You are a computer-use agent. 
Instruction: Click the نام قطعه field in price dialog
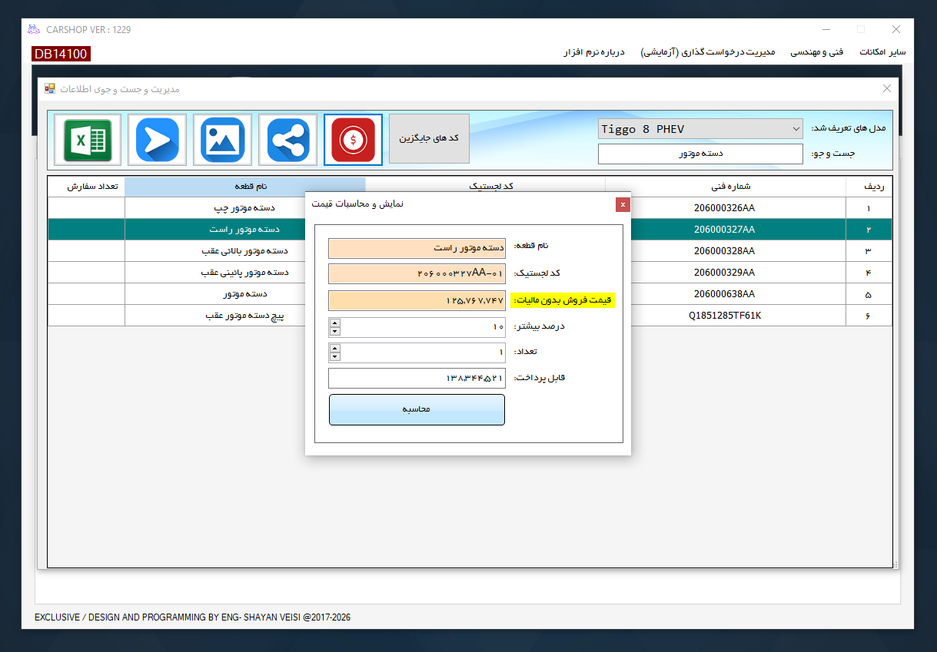tap(417, 248)
